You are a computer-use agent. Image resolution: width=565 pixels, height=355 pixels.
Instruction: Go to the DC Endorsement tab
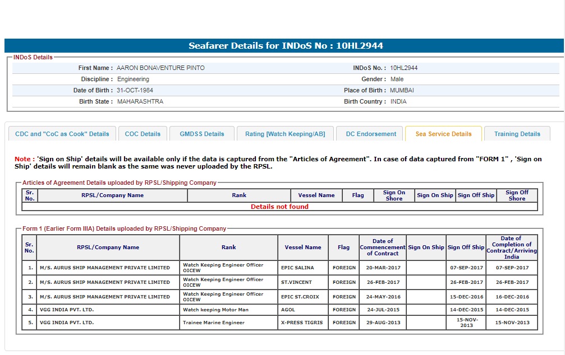(x=370, y=134)
